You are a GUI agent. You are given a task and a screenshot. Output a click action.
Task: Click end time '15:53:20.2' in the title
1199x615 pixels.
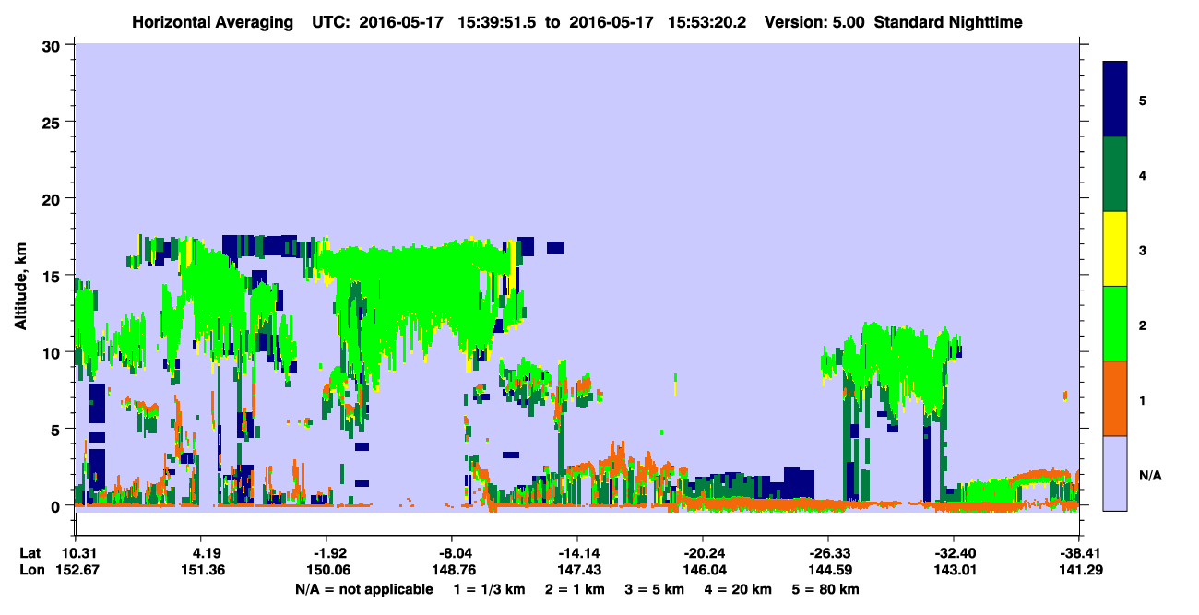point(706,21)
